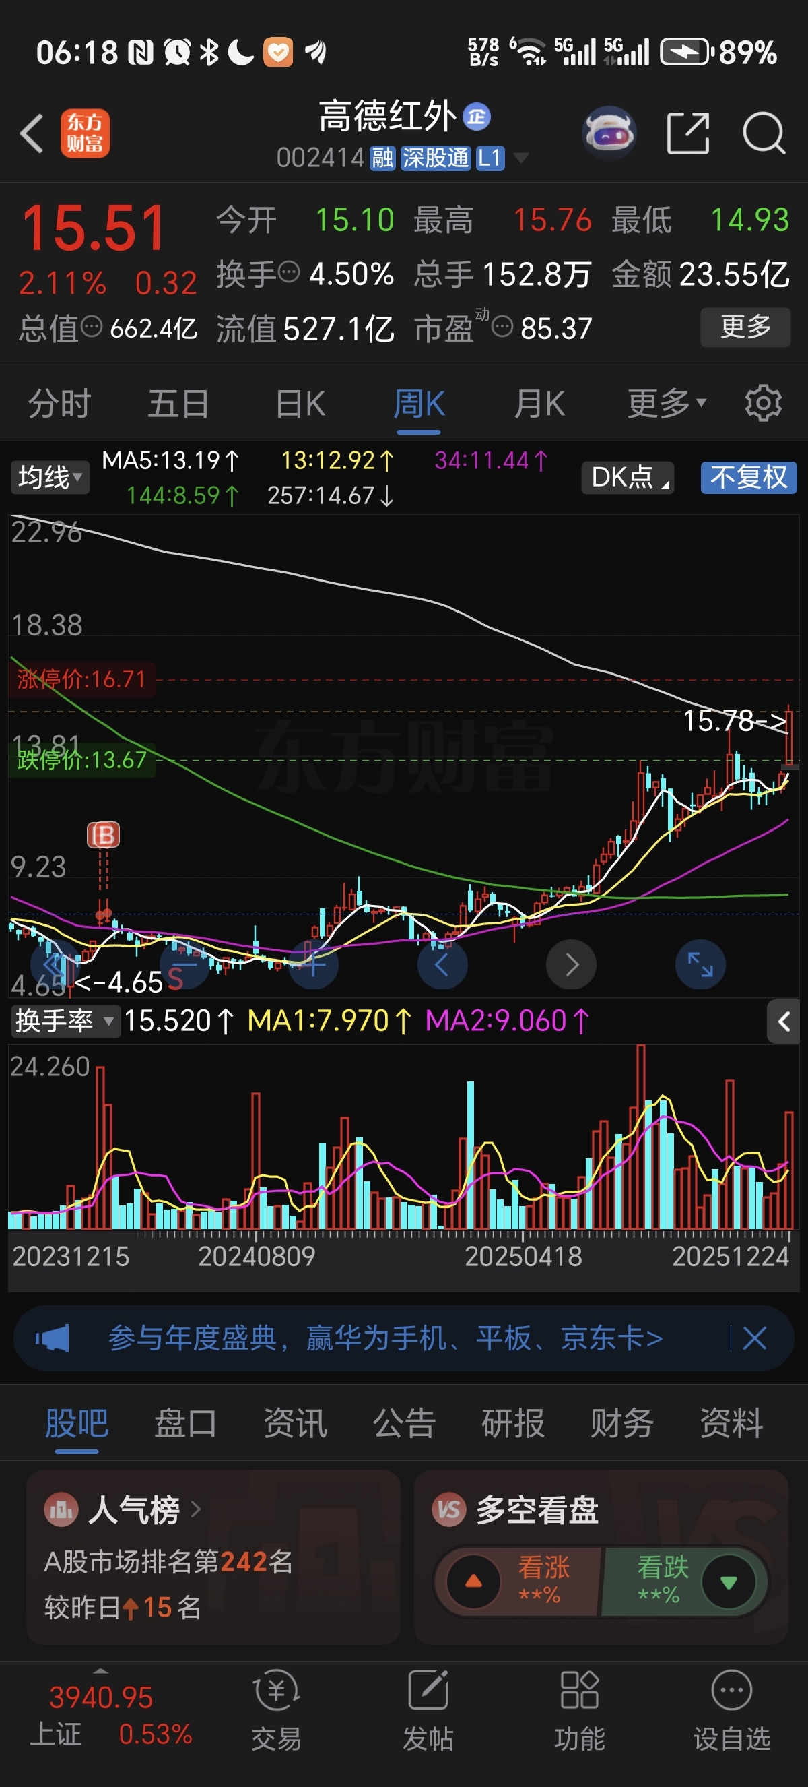808x1787 pixels.
Task: Open the 盘口 tab
Action: (x=186, y=1424)
